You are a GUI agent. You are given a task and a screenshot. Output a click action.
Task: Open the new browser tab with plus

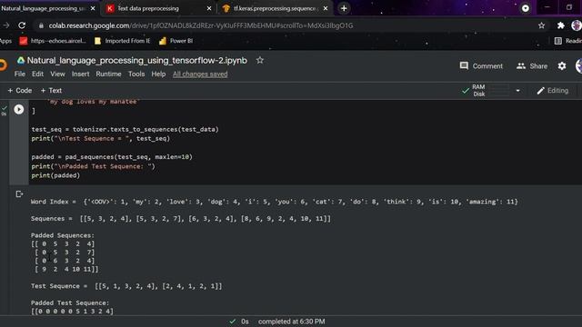pos(344,8)
